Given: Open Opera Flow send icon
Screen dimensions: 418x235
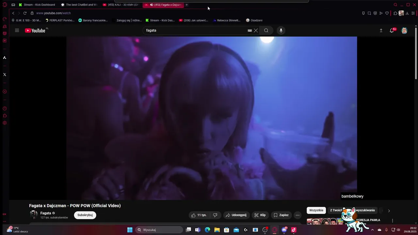Looking at the screenshot, I should point(381,13).
